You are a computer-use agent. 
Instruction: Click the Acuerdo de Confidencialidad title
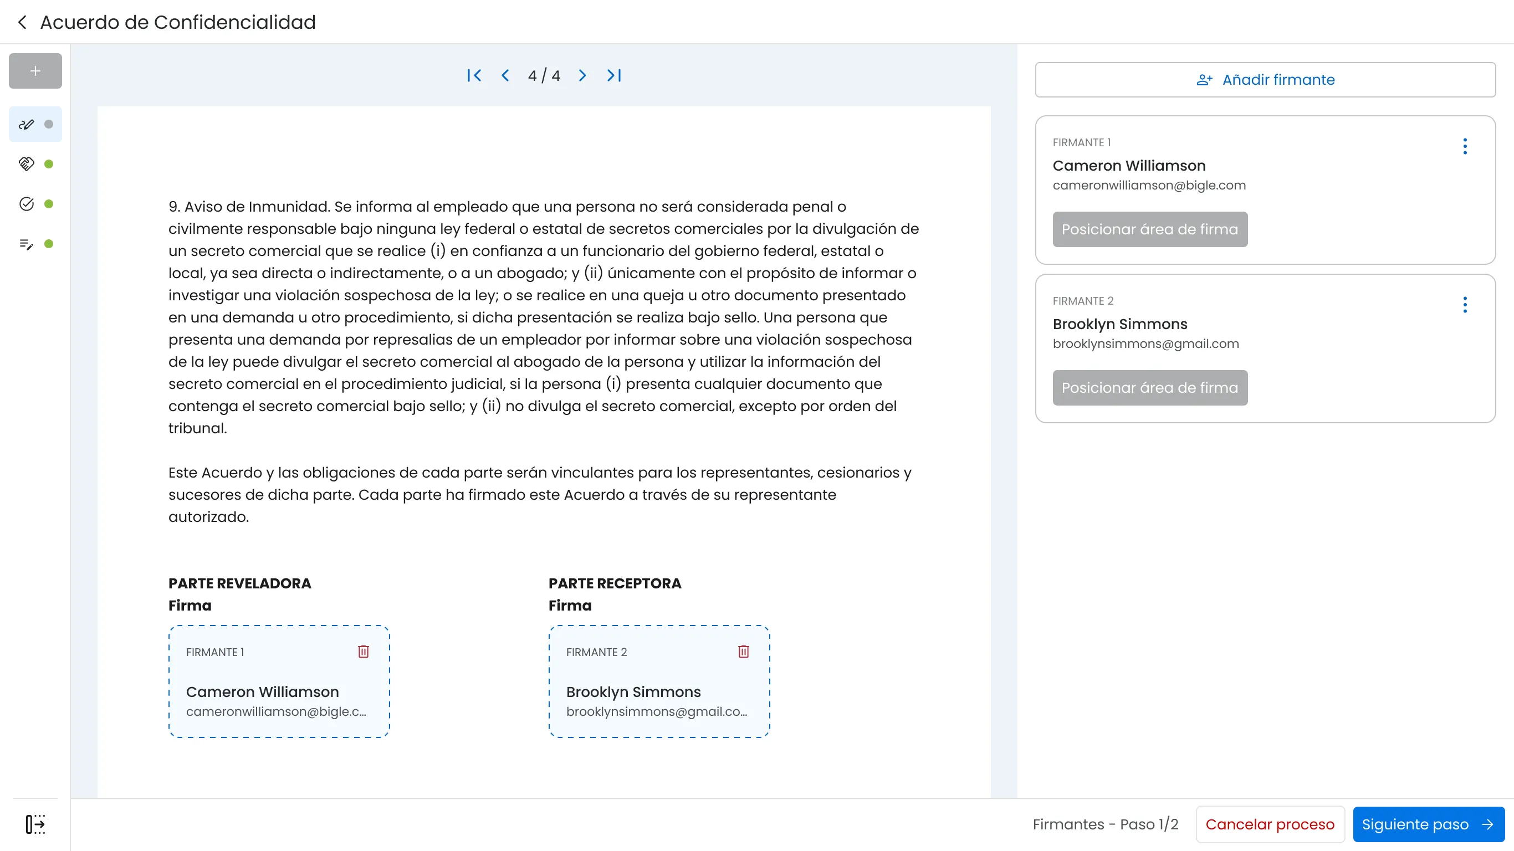pyautogui.click(x=178, y=22)
